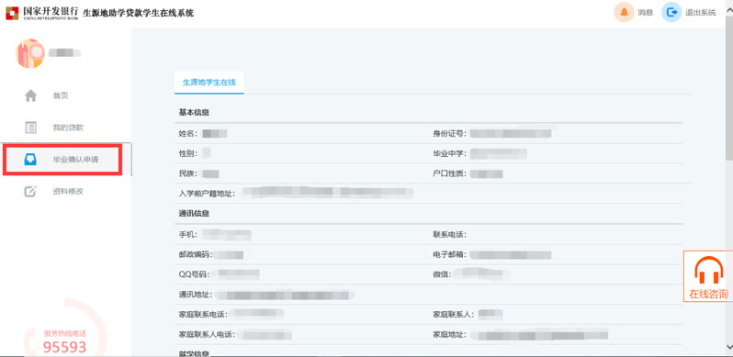Click the 入学前户籍地址 field label
Viewport: 733px width, 357px height.
[x=207, y=193]
